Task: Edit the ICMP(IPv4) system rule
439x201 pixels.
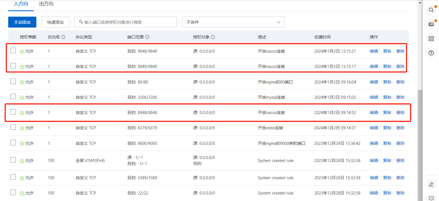Action: [374, 161]
